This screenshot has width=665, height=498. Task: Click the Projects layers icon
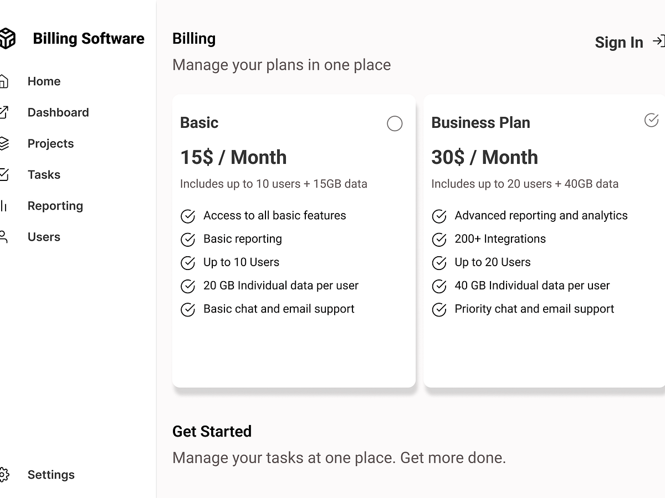coord(4,143)
